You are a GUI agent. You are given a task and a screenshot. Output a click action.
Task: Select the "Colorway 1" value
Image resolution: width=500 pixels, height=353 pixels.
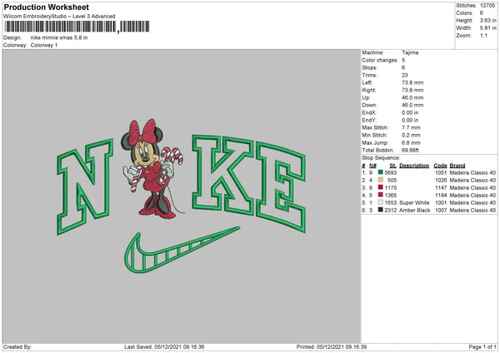(x=44, y=45)
